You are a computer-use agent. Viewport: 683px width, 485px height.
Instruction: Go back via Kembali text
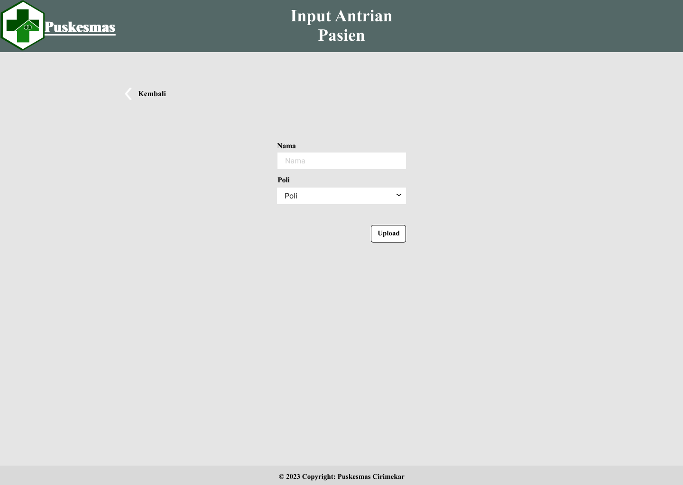coord(152,94)
